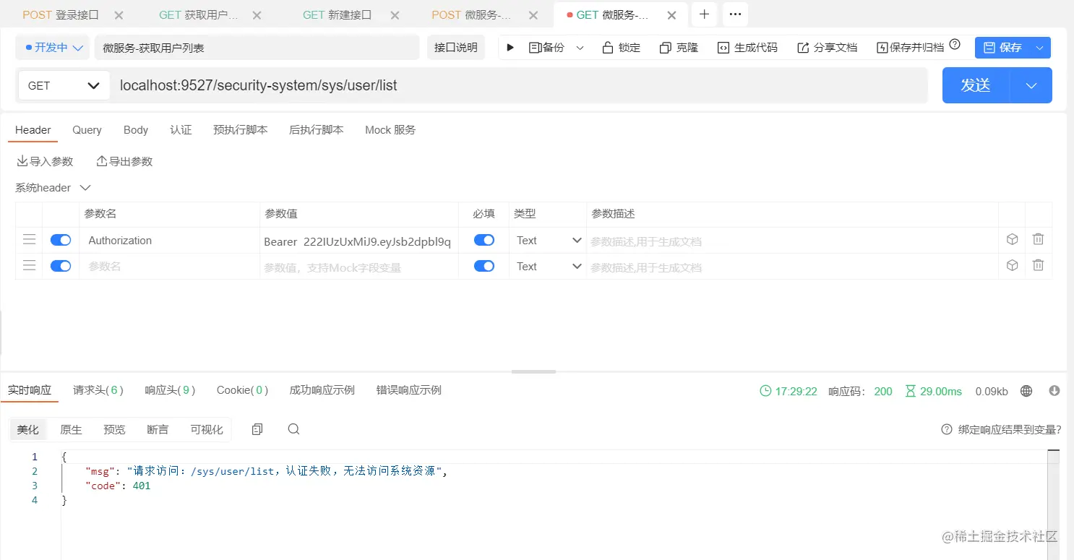Screen dimensions: 1074x560
Task: Switch to the Query tab
Action: (x=87, y=130)
